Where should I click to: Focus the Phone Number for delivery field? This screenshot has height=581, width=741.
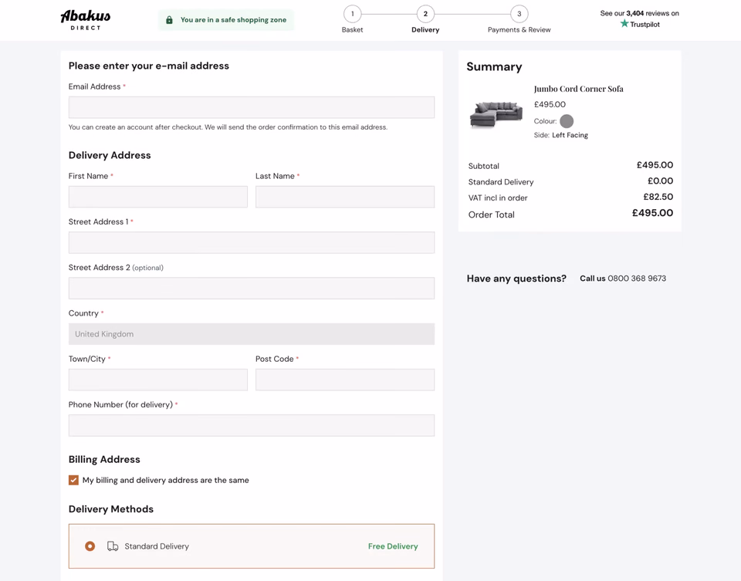[252, 426]
